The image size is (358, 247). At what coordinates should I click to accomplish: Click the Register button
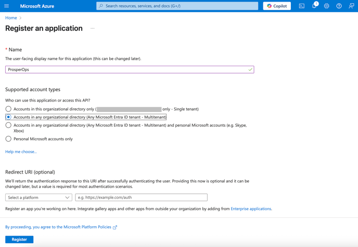19,240
